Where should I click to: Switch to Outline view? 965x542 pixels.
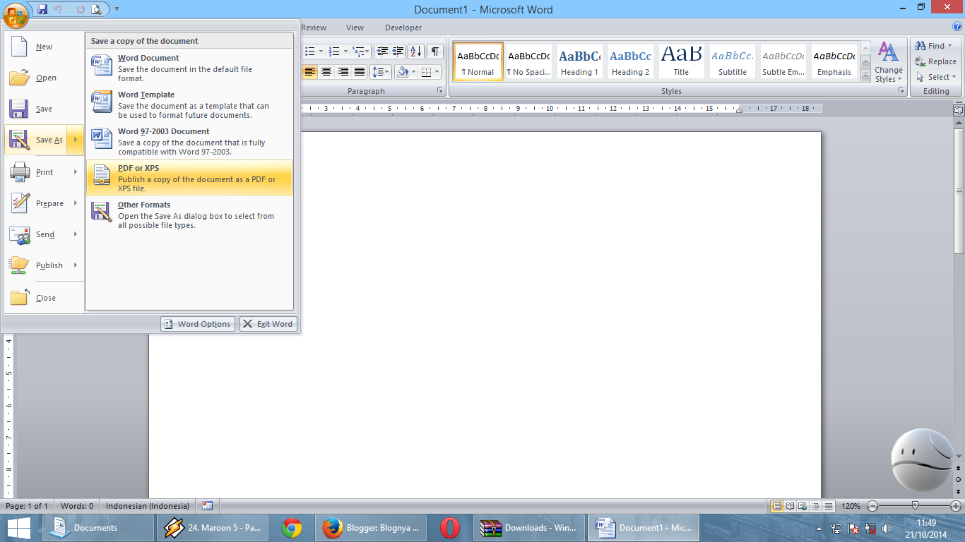(815, 506)
